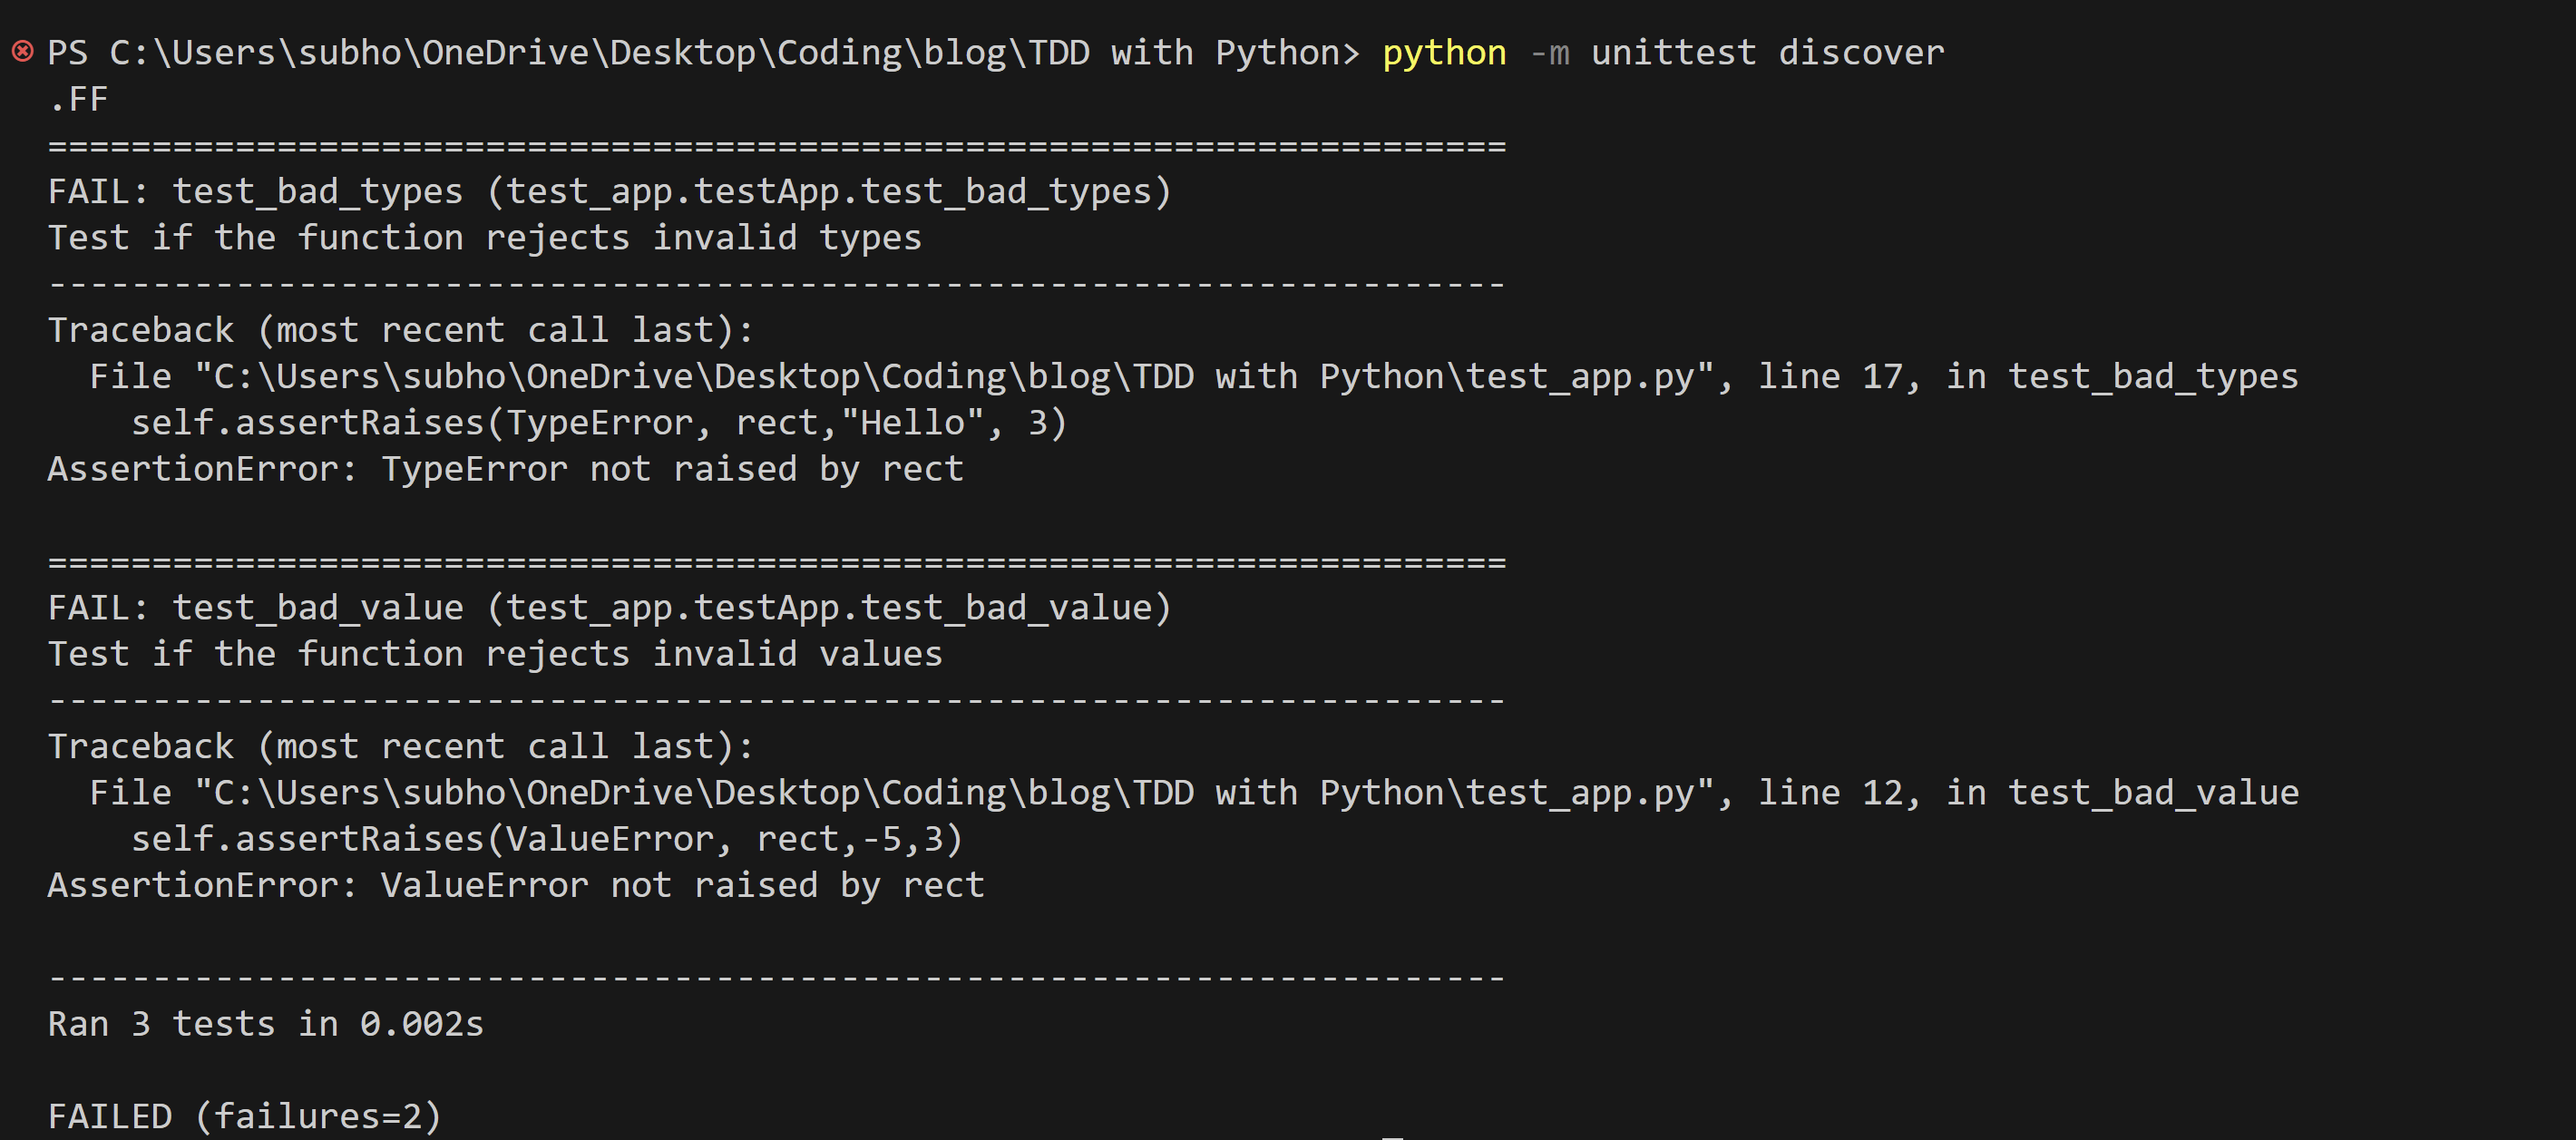Screen dimensions: 2576x1140
Task: Click 'AssertionError: ValueError not raised by rect'
Action: [515, 884]
